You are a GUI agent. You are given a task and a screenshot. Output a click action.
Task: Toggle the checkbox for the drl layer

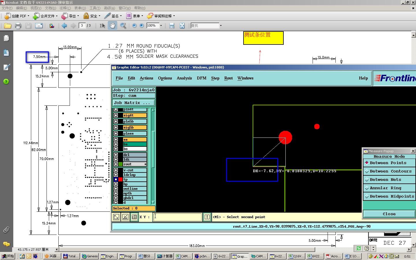coord(116,155)
